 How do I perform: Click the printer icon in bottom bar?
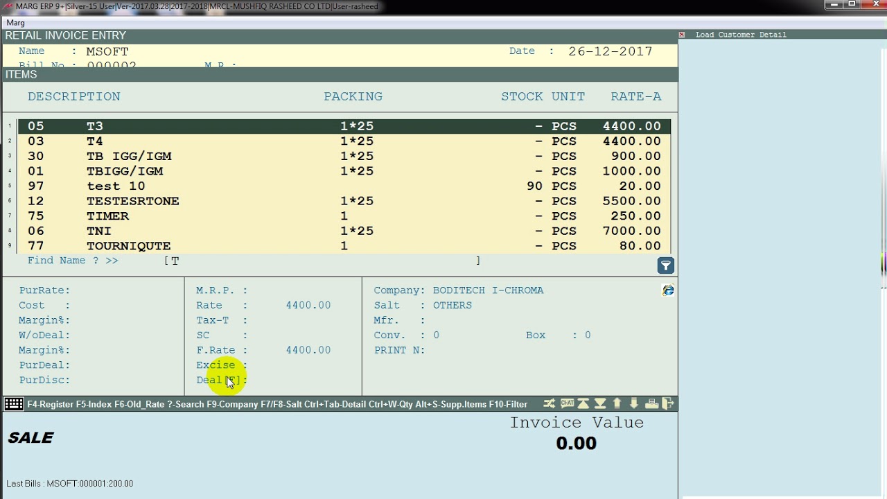tap(651, 403)
